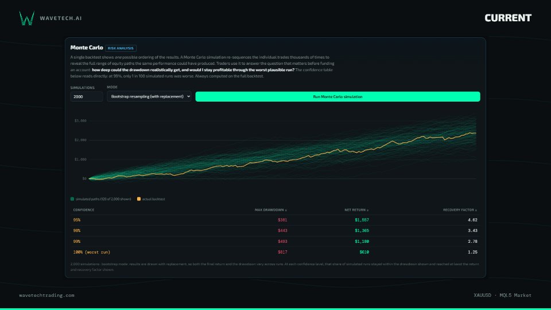Click the orange actual backtest legend swatch
551x310 pixels.
pyautogui.click(x=139, y=199)
